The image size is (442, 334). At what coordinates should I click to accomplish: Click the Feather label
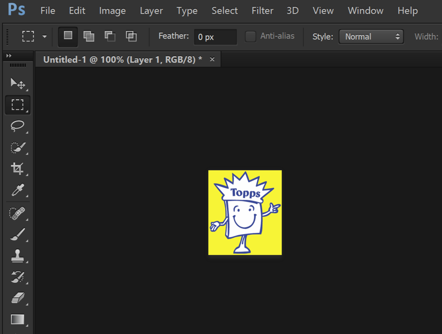tap(173, 36)
